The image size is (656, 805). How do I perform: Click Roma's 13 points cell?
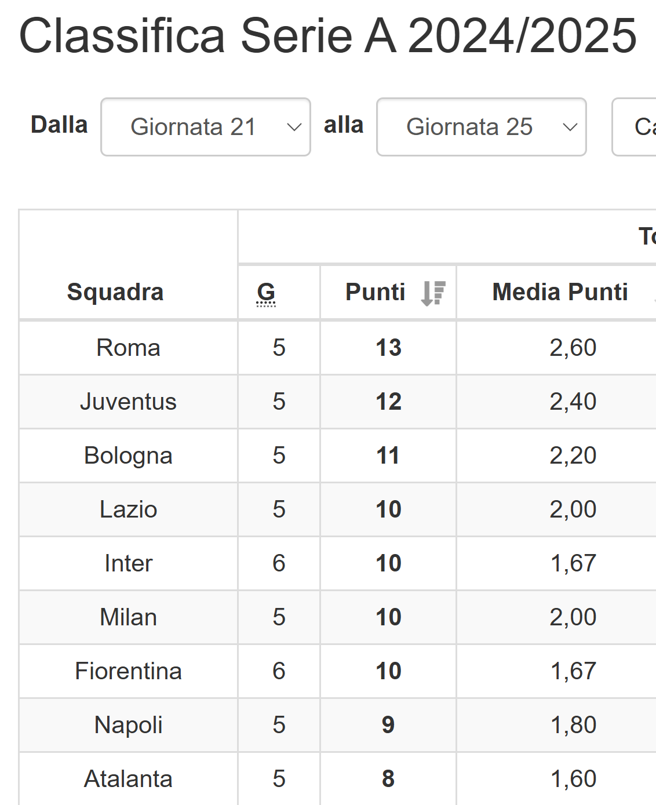pyautogui.click(x=388, y=348)
